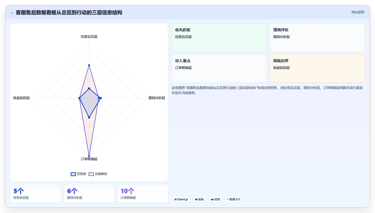Open the 优先匹配 matrix card
The image size is (375, 213).
click(219, 38)
